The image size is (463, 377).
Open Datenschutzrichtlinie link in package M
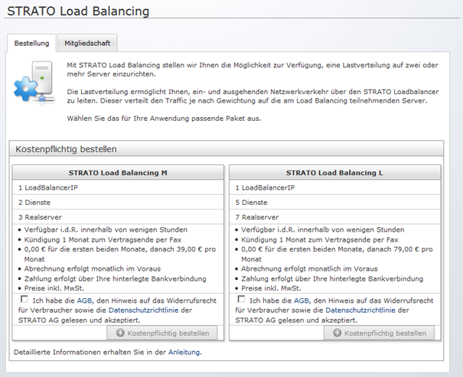pos(144,310)
